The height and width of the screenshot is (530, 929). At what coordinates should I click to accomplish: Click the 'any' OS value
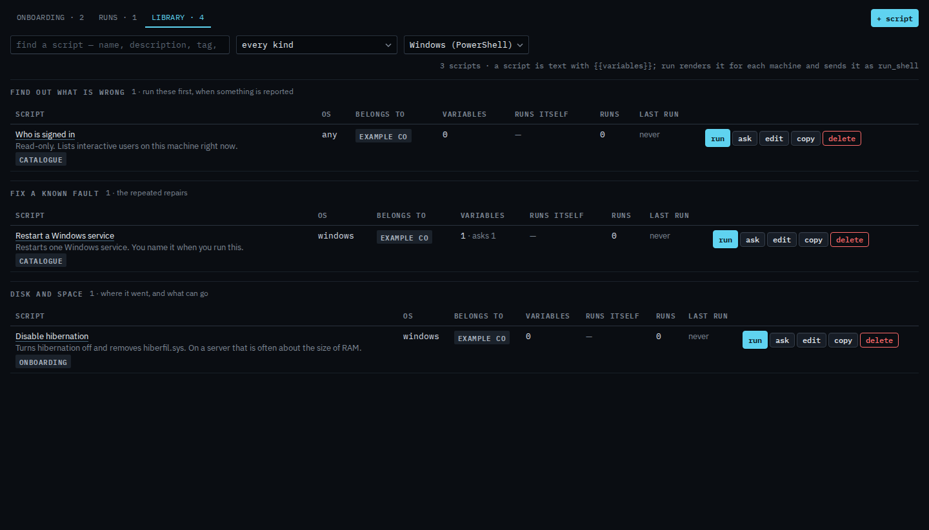pyautogui.click(x=330, y=135)
